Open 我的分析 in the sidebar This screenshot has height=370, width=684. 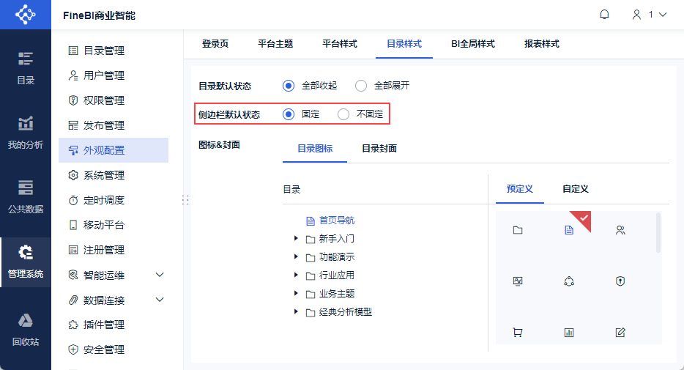[x=26, y=133]
